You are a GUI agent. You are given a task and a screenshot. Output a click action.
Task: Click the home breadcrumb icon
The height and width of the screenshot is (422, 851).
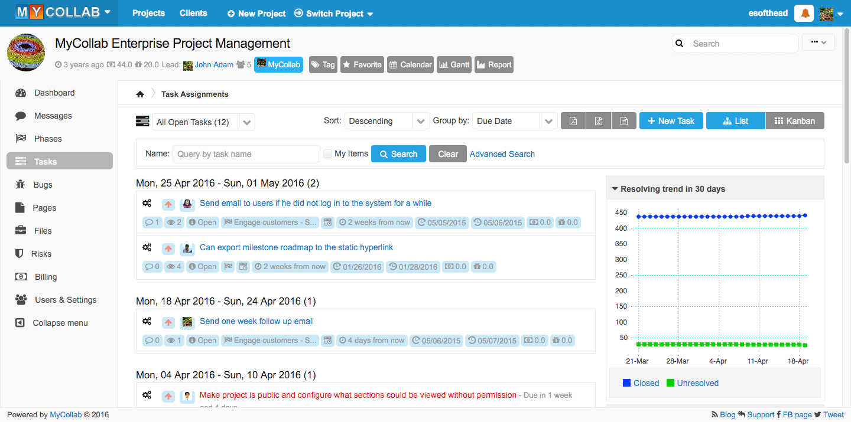pyautogui.click(x=140, y=94)
